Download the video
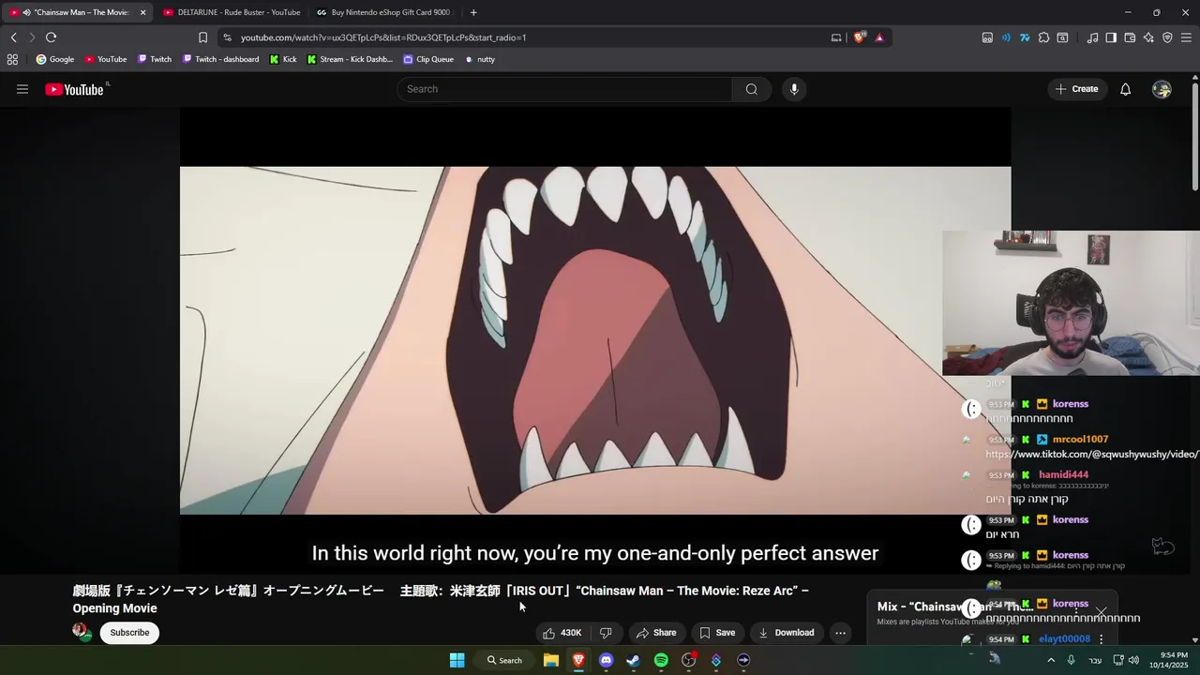Viewport: 1200px width, 675px height. [786, 633]
